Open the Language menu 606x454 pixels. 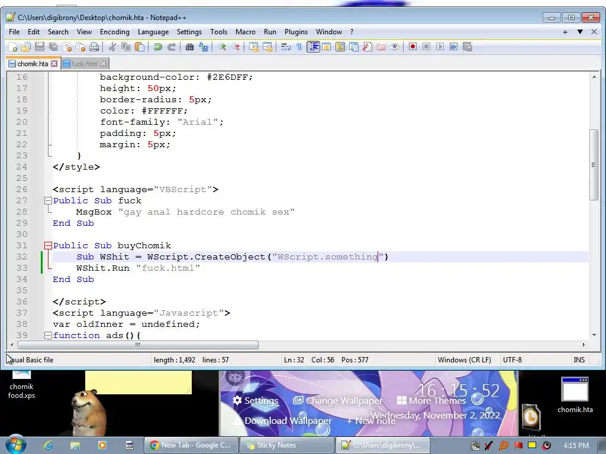pos(153,32)
